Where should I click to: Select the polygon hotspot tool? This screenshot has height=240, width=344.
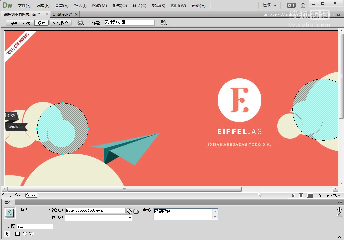(32, 234)
